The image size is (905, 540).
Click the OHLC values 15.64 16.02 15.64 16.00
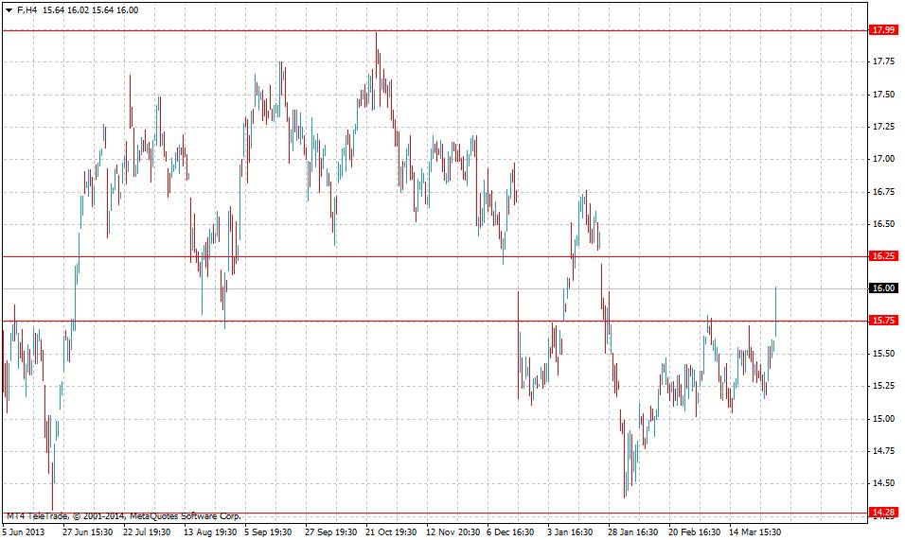pyautogui.click(x=91, y=9)
